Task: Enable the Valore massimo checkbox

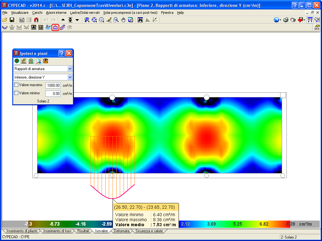Action: 16,85
